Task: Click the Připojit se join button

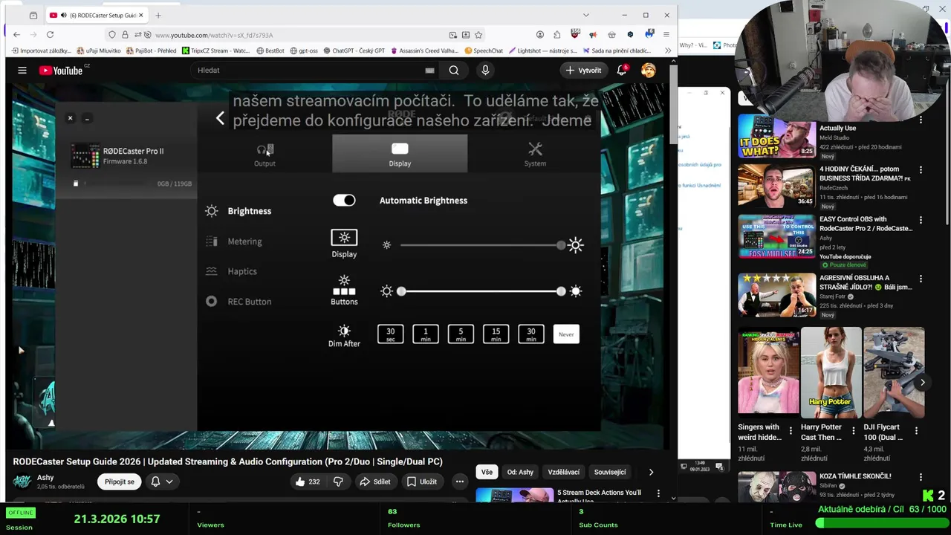Action: coord(120,481)
